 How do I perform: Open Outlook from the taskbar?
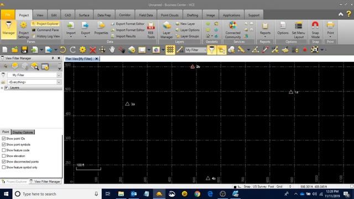click(134, 194)
